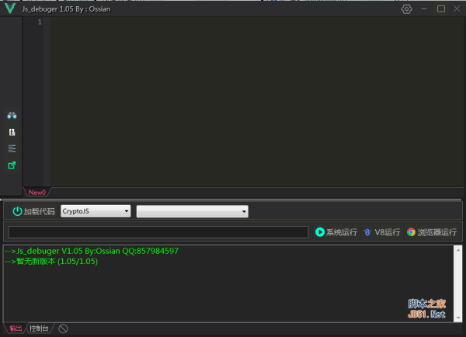Click the 加载代码 load code button
The width and height of the screenshot is (466, 337).
33,211
